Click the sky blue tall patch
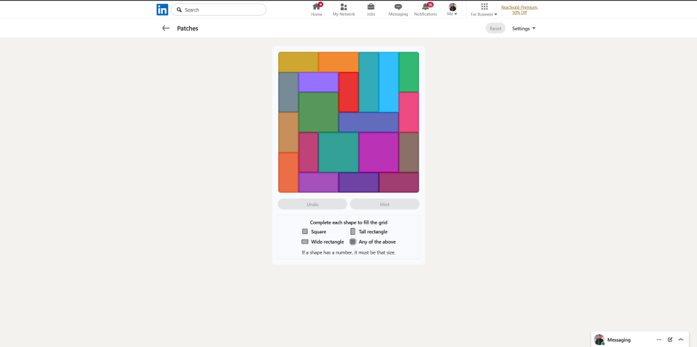 point(389,82)
